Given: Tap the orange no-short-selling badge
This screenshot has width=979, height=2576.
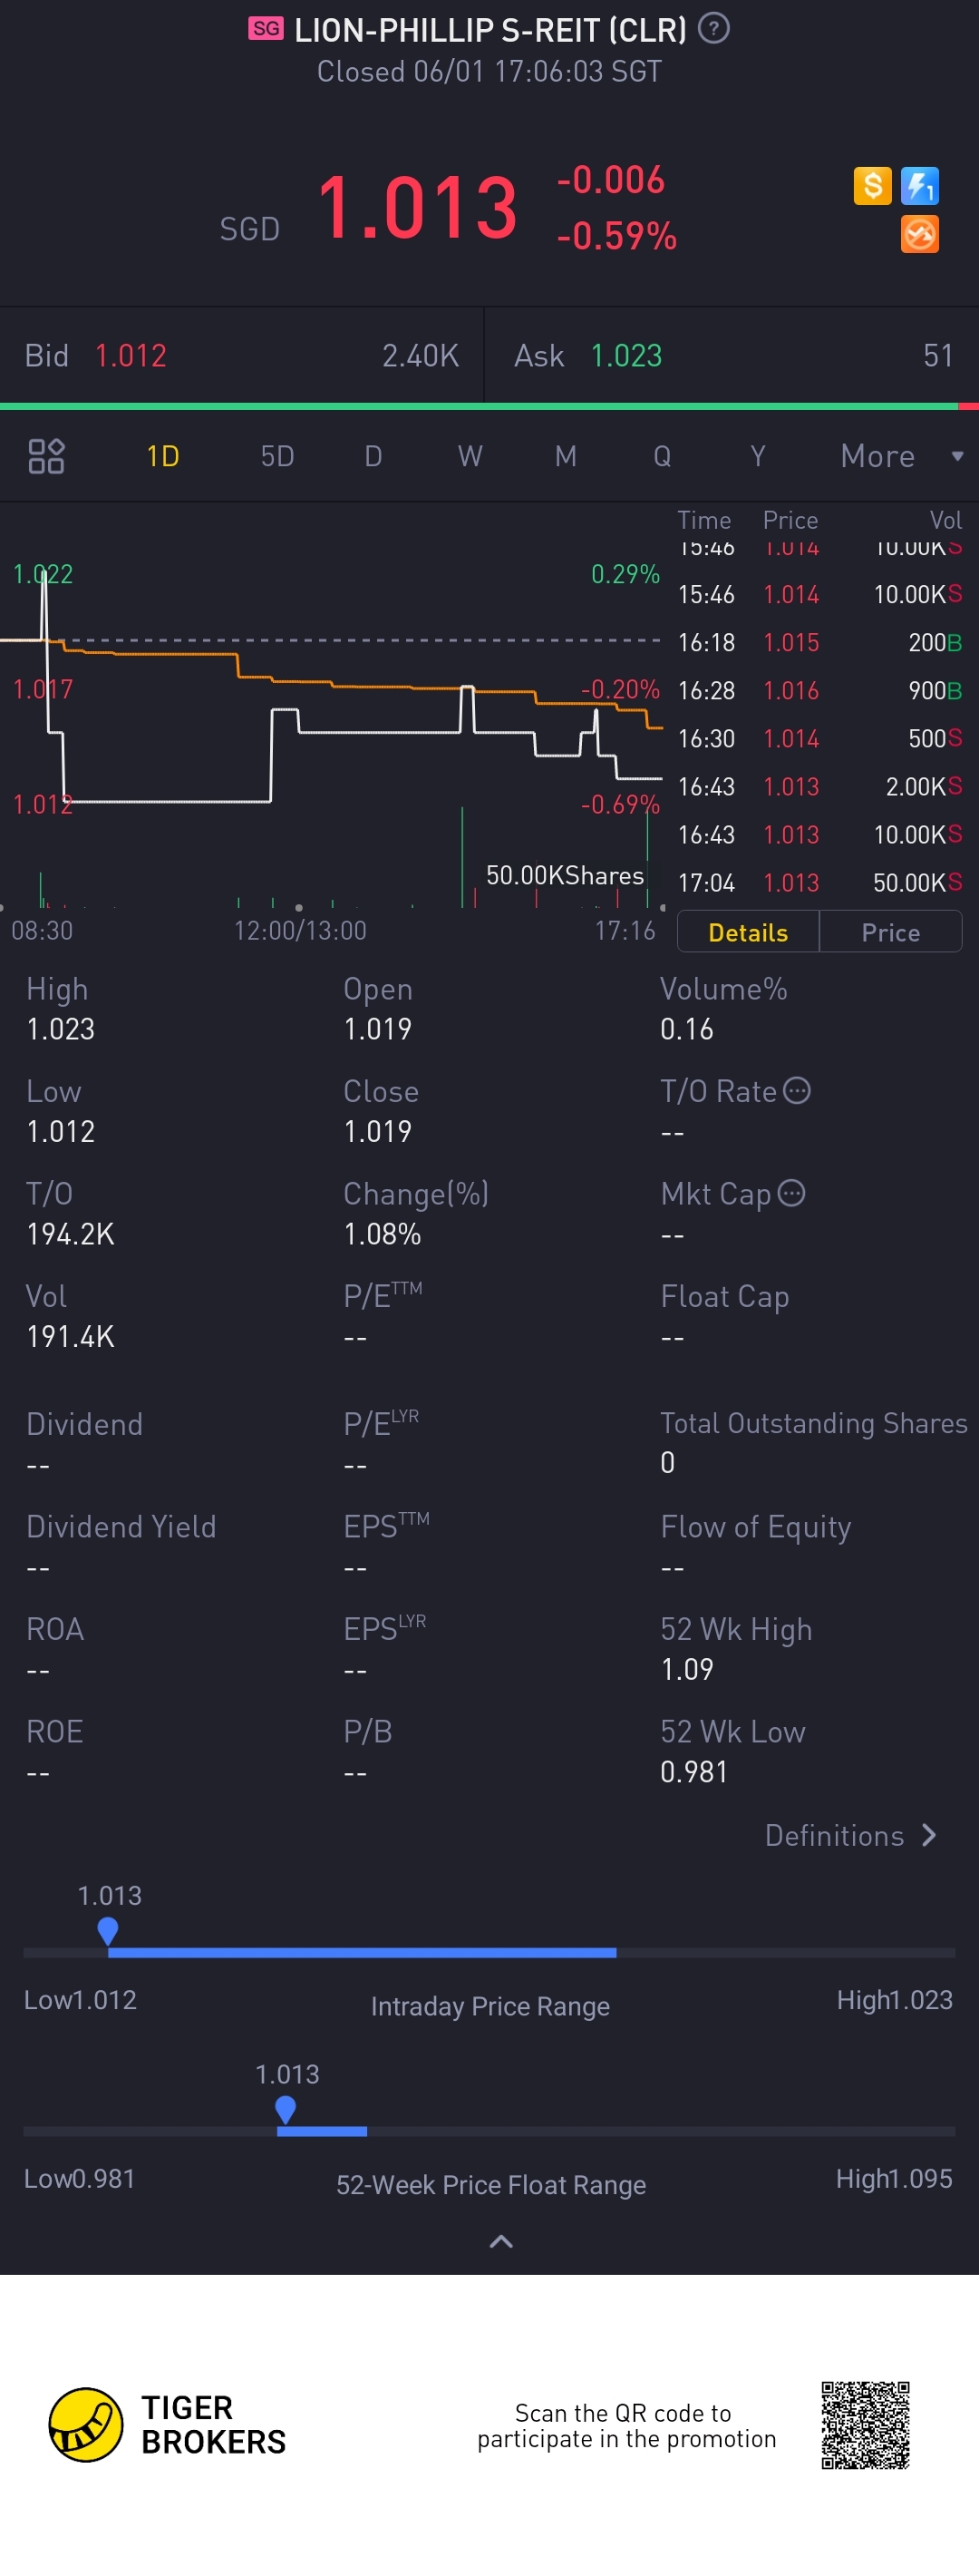Looking at the screenshot, I should (x=919, y=234).
